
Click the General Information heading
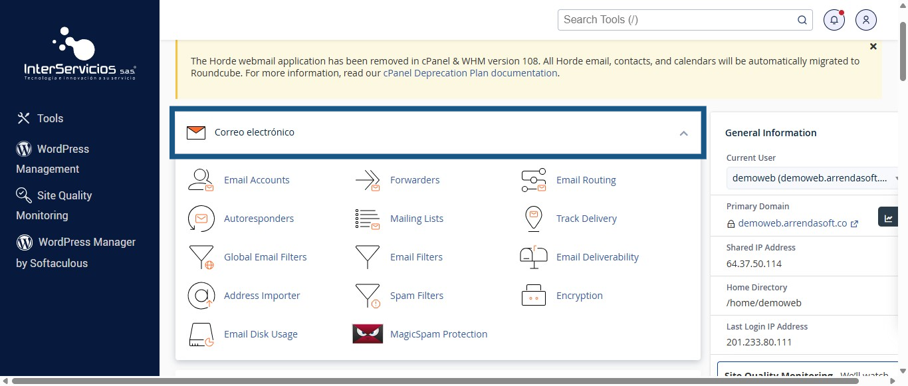pos(771,133)
